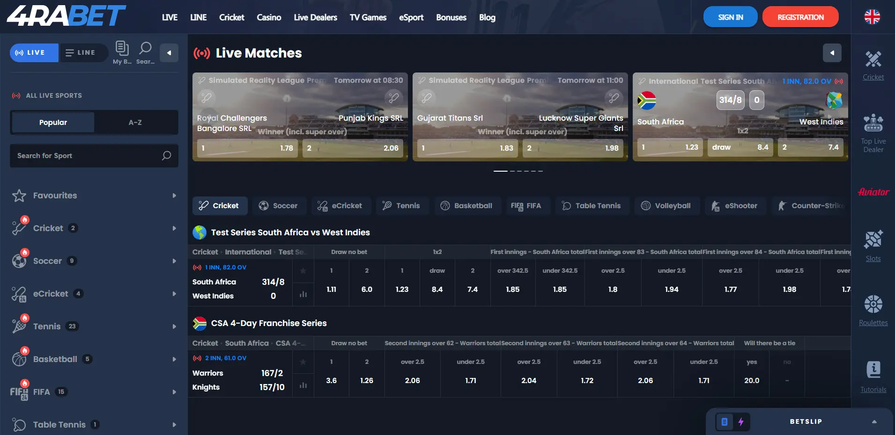This screenshot has height=435, width=895.
Task: Open Casino from top navigation
Action: 269,17
